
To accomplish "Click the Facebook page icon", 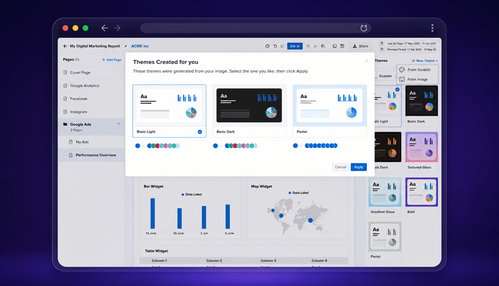I will (65, 99).
